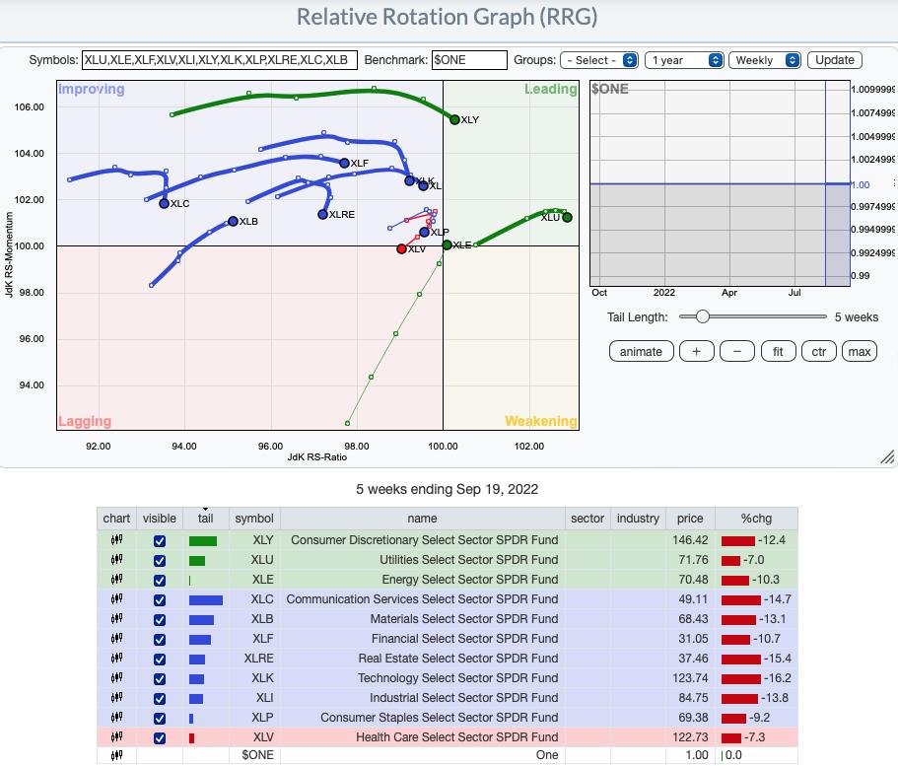Sort table by symbol column
This screenshot has height=766, width=898.
pyautogui.click(x=254, y=518)
